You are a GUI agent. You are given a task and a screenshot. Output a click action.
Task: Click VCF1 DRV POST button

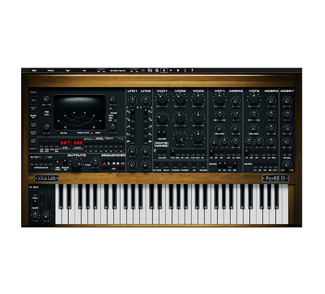point(219,134)
